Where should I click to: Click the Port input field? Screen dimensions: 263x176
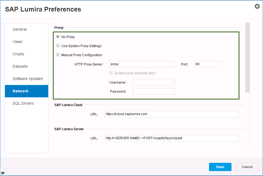point(208,64)
